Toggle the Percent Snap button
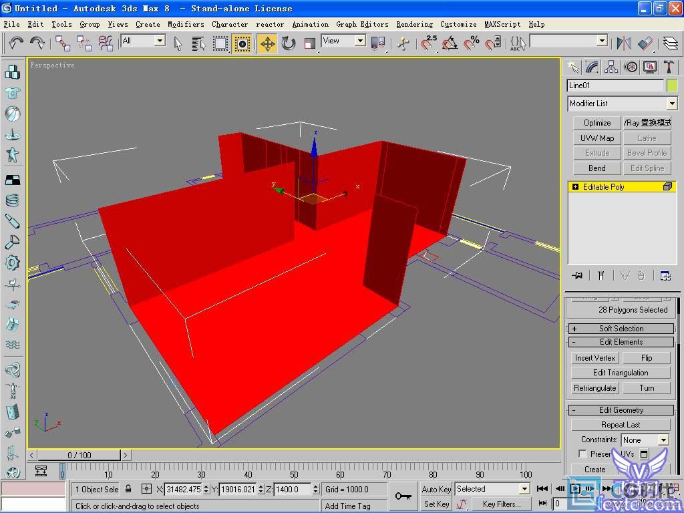This screenshot has width=684, height=513. tap(472, 43)
